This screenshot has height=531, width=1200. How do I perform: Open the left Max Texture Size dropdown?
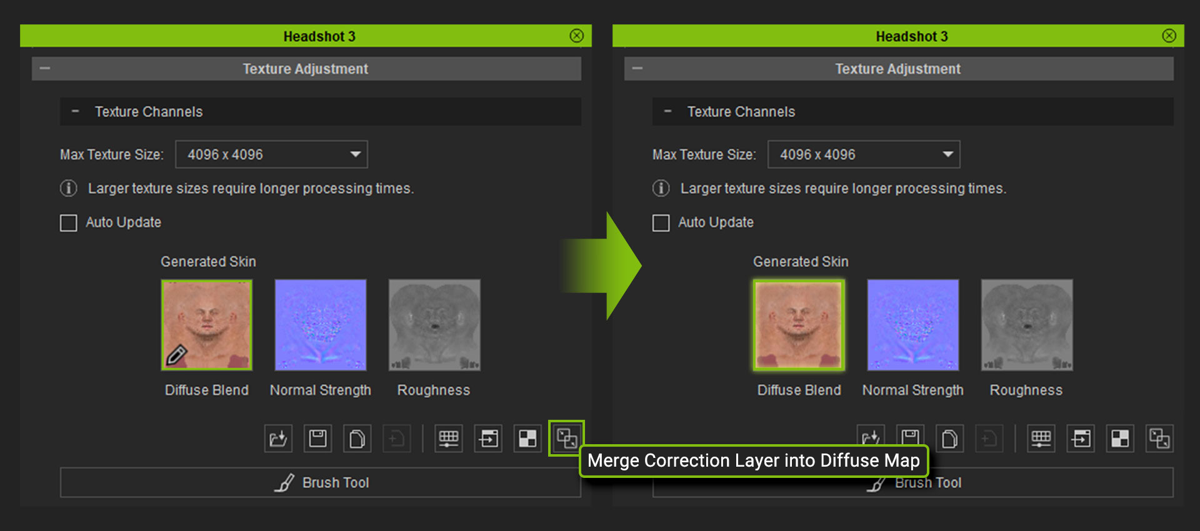click(x=271, y=154)
